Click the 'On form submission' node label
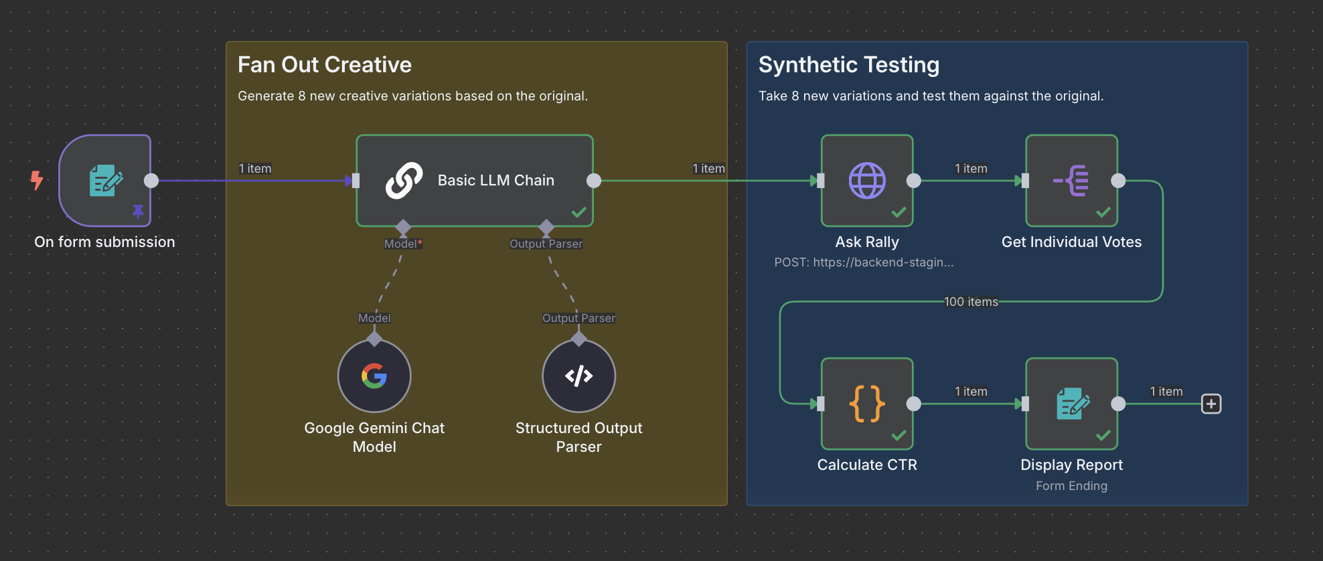Image resolution: width=1323 pixels, height=561 pixels. point(104,242)
